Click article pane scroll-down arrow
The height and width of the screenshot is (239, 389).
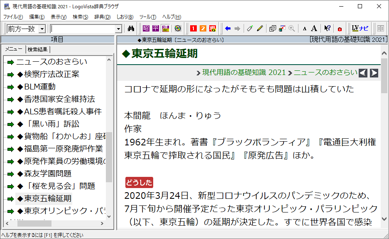pyautogui.click(x=384, y=219)
